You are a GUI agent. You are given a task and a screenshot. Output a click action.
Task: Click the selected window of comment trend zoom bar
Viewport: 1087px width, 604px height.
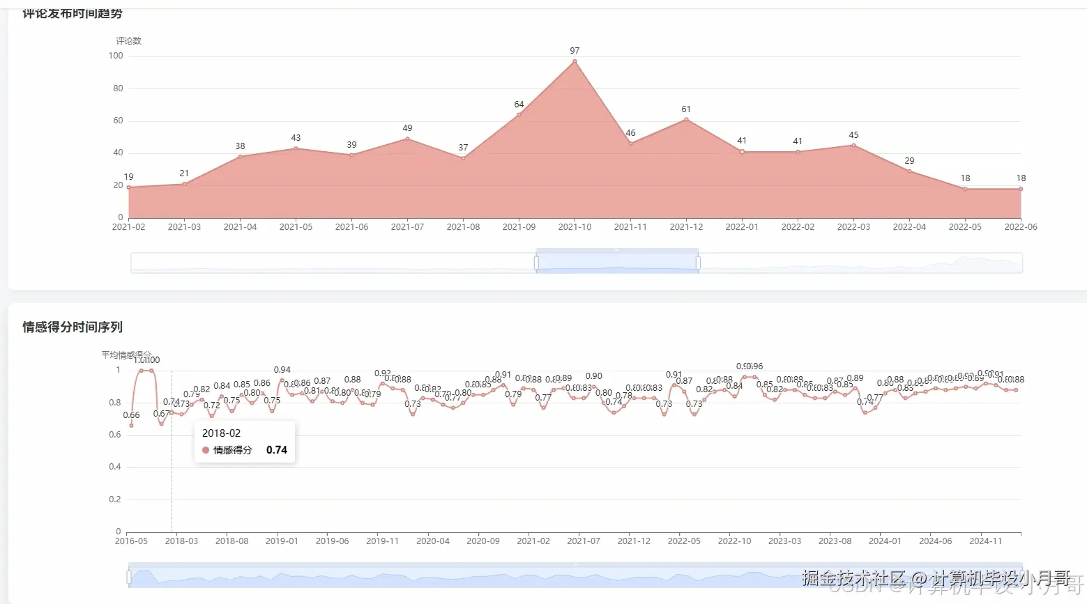pyautogui.click(x=617, y=263)
